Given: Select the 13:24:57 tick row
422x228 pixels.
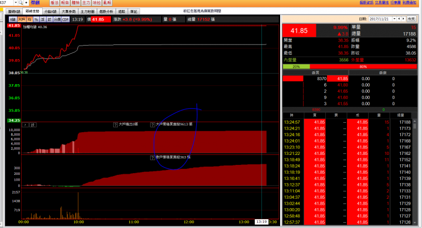Looking at the screenshot, I should click(347, 122).
